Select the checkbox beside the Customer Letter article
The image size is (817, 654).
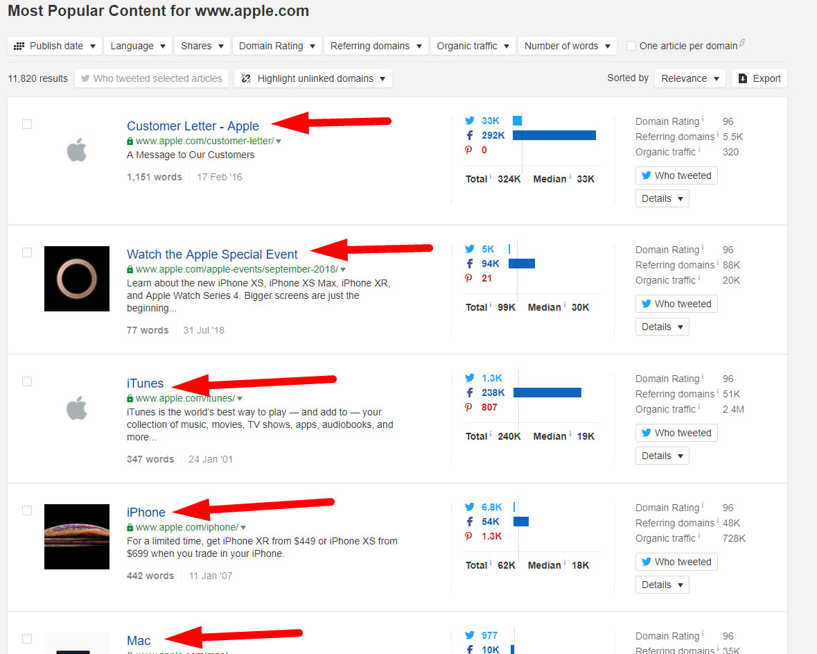(26, 124)
